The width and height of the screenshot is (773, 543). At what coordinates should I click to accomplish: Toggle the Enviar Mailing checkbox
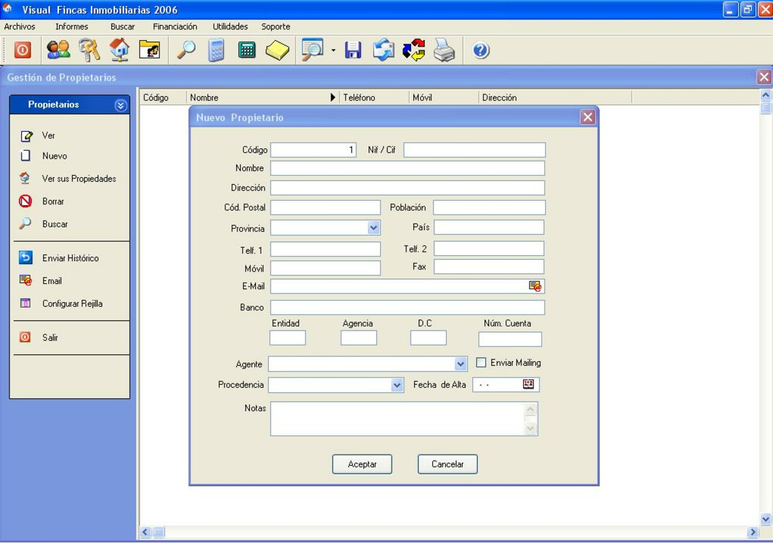click(481, 362)
